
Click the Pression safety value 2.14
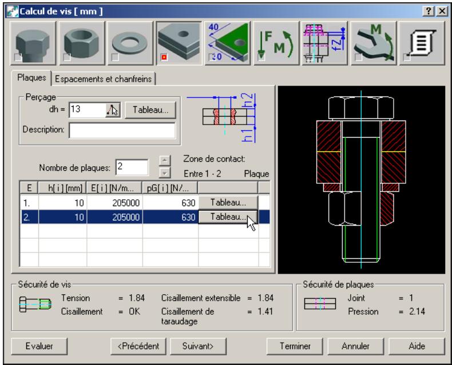click(417, 311)
